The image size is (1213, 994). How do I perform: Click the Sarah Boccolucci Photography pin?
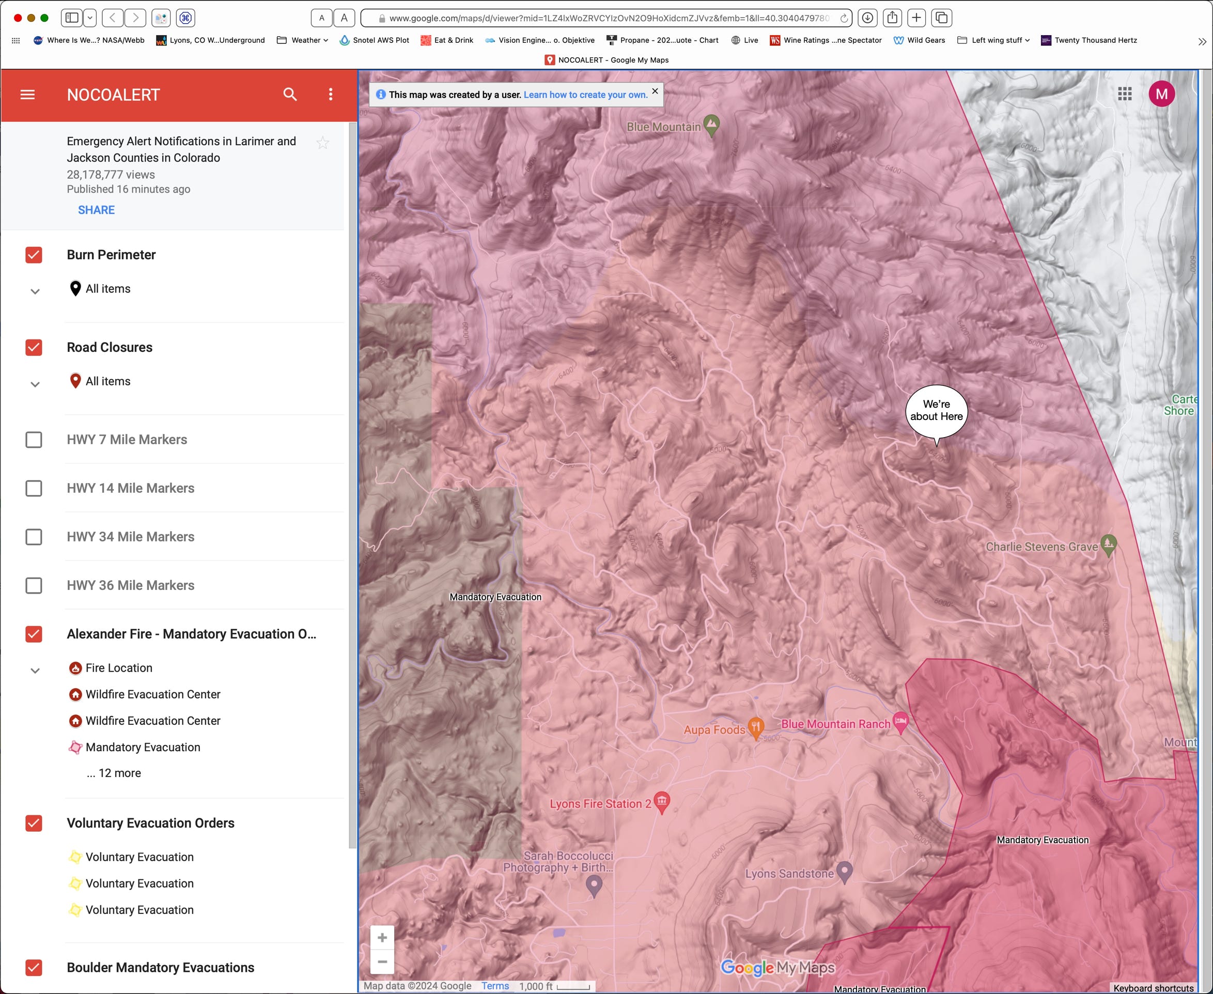pyautogui.click(x=594, y=886)
